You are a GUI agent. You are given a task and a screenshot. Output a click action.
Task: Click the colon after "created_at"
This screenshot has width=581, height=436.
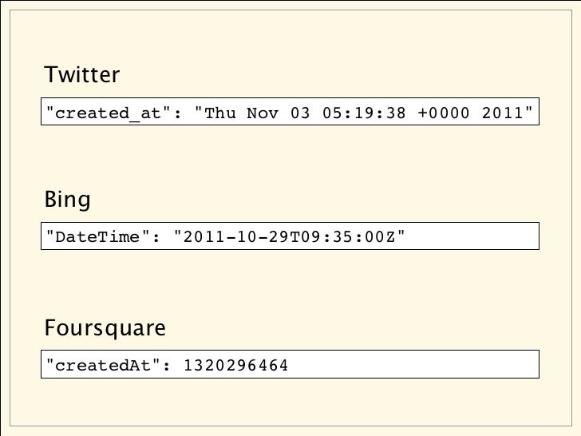(178, 113)
